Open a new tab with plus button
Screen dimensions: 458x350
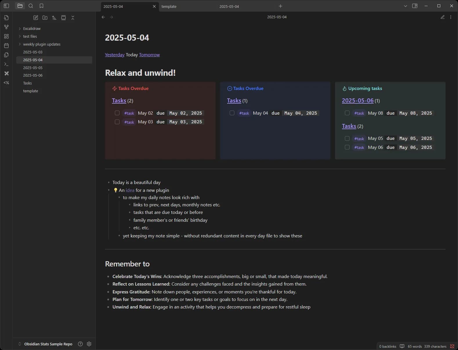pyautogui.click(x=280, y=6)
